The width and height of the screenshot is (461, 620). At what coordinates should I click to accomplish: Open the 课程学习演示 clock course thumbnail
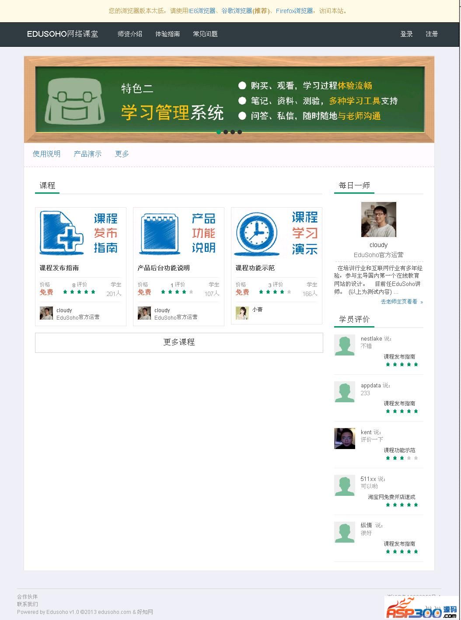[276, 233]
